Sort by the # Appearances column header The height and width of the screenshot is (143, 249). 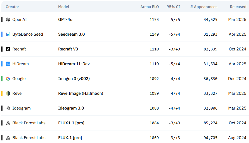[204, 7]
